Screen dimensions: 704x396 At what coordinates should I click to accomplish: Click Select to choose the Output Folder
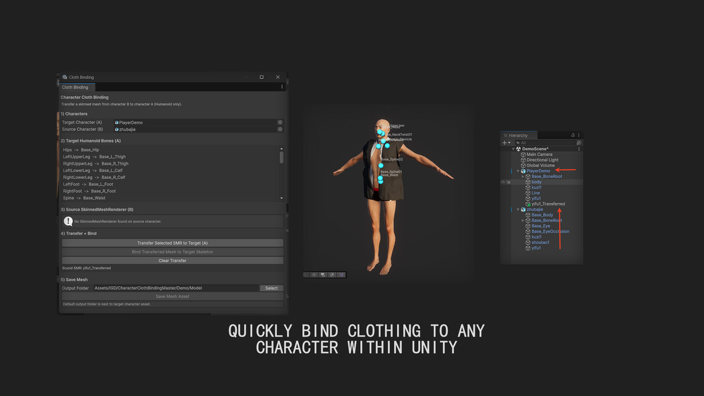[271, 287]
